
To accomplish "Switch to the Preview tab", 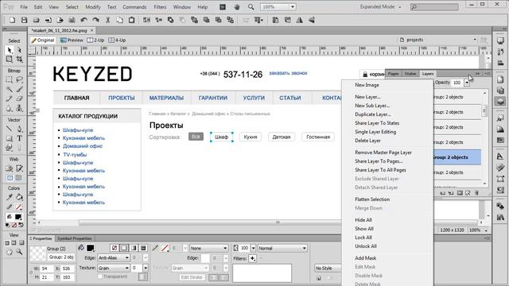I will [72, 41].
